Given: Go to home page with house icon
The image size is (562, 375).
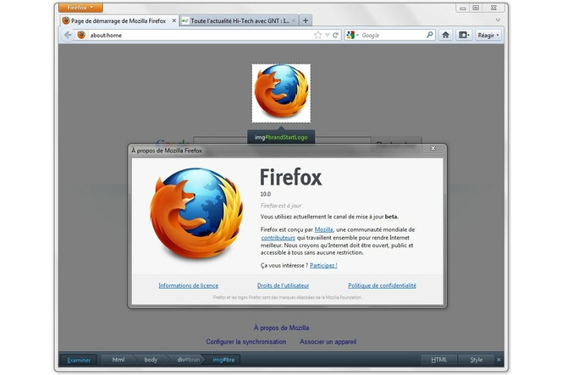Looking at the screenshot, I should pyautogui.click(x=445, y=36).
